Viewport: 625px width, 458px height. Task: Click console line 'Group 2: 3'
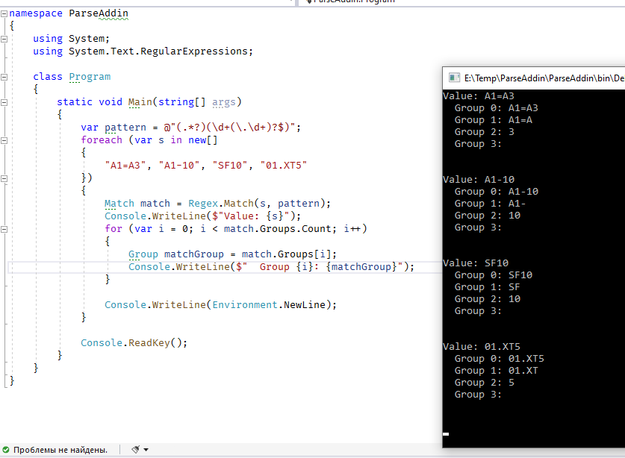(485, 132)
